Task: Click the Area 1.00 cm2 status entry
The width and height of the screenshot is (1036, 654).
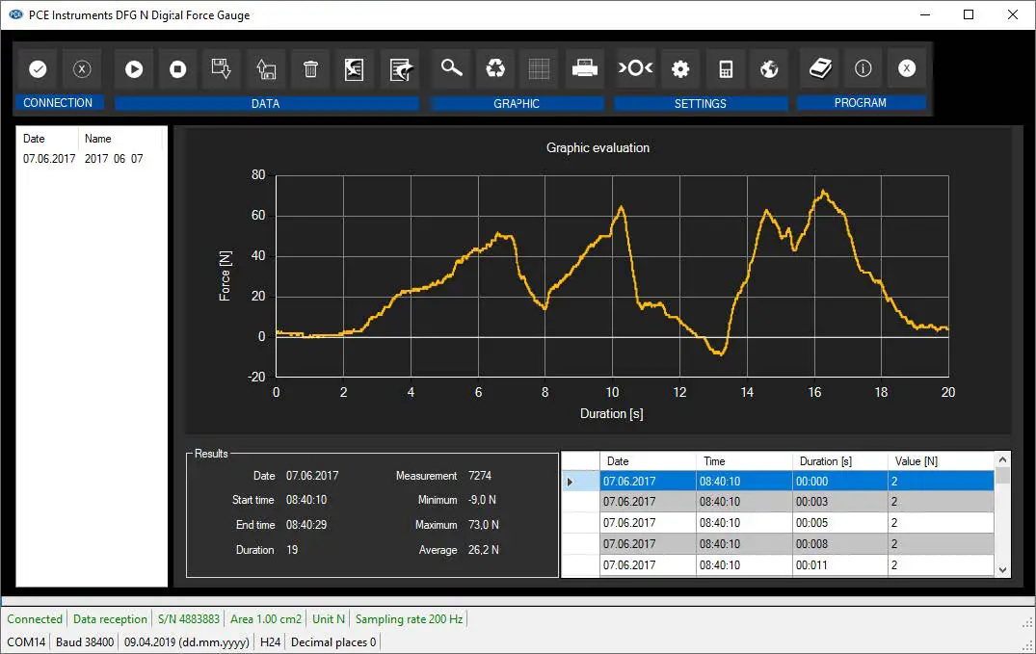Action: 266,619
